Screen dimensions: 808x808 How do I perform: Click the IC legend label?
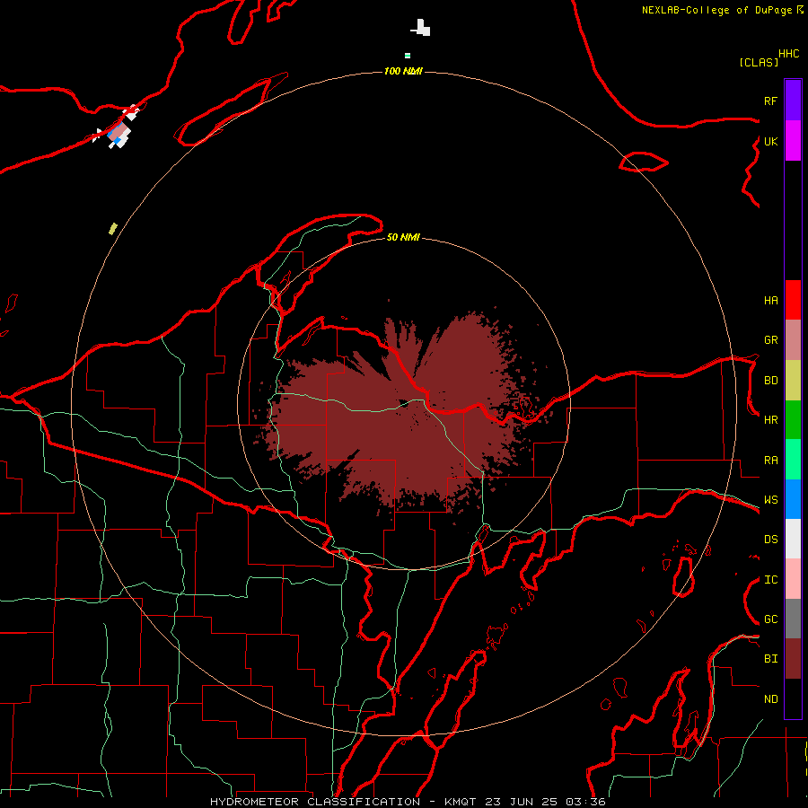770,579
